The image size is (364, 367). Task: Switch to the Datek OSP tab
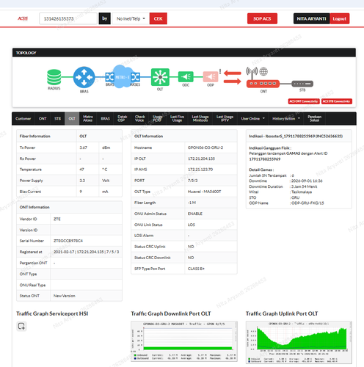[123, 119]
